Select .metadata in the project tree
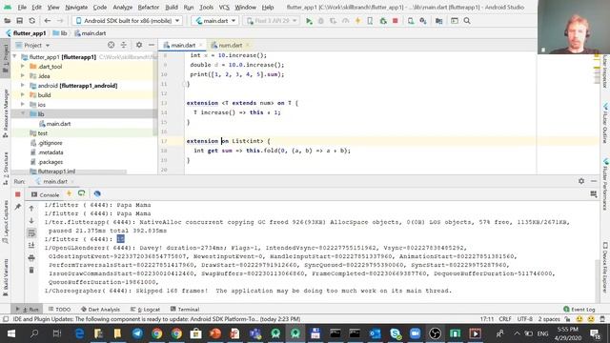The height and width of the screenshot is (343, 610). [51, 152]
